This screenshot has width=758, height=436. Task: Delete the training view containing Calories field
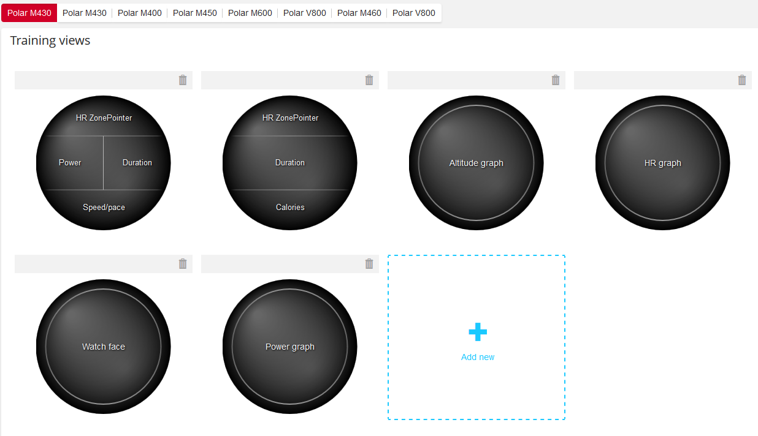(x=369, y=80)
